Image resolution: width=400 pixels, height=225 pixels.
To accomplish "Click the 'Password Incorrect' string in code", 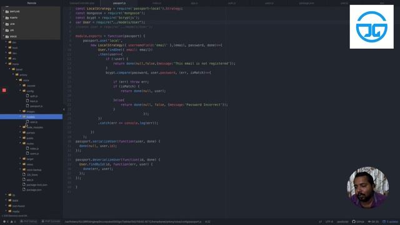I will coord(203,104).
